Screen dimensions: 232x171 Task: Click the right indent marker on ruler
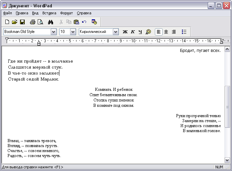[222, 42]
